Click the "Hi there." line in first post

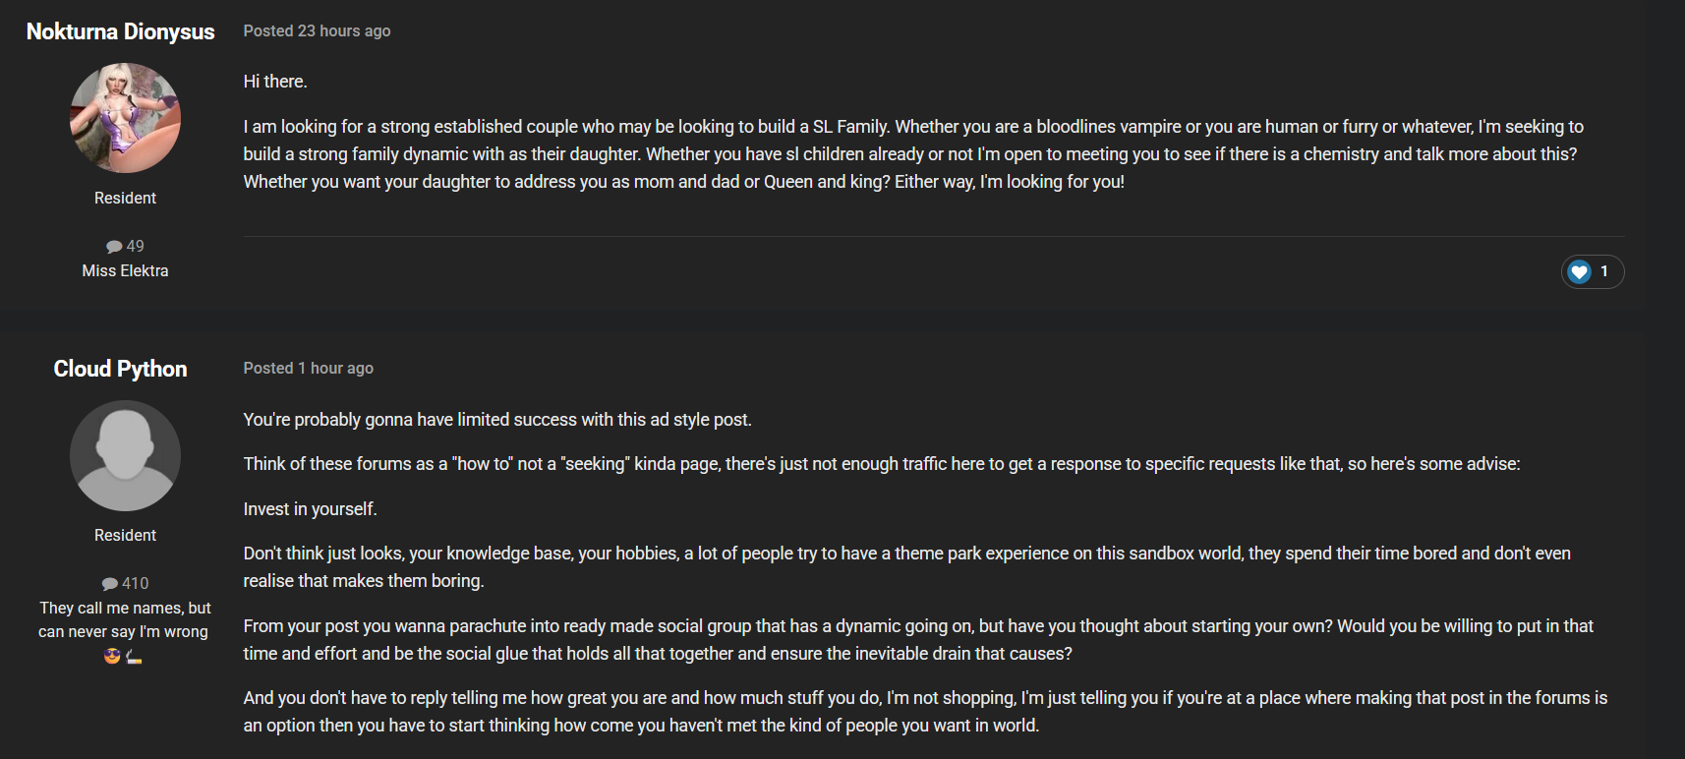click(x=275, y=82)
